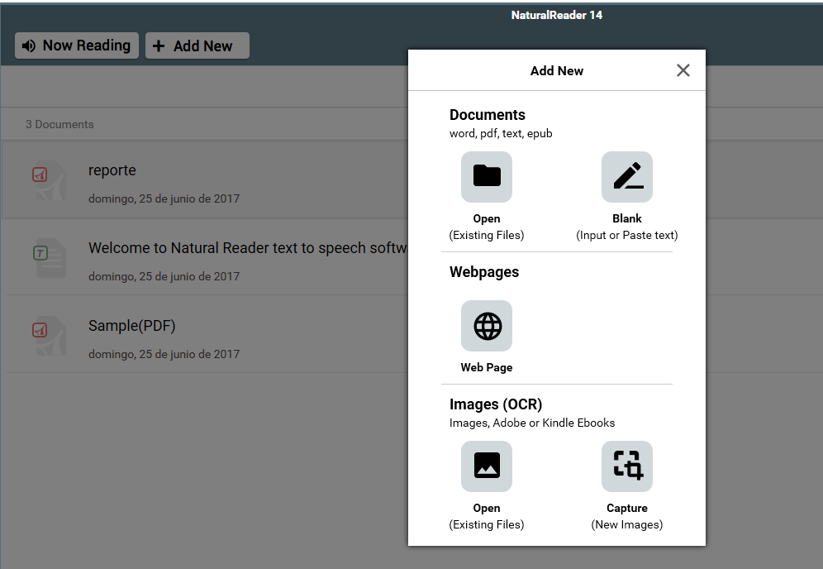This screenshot has height=569, width=823.
Task: Click the date under Welcome to Natural Reader
Action: click(x=164, y=276)
